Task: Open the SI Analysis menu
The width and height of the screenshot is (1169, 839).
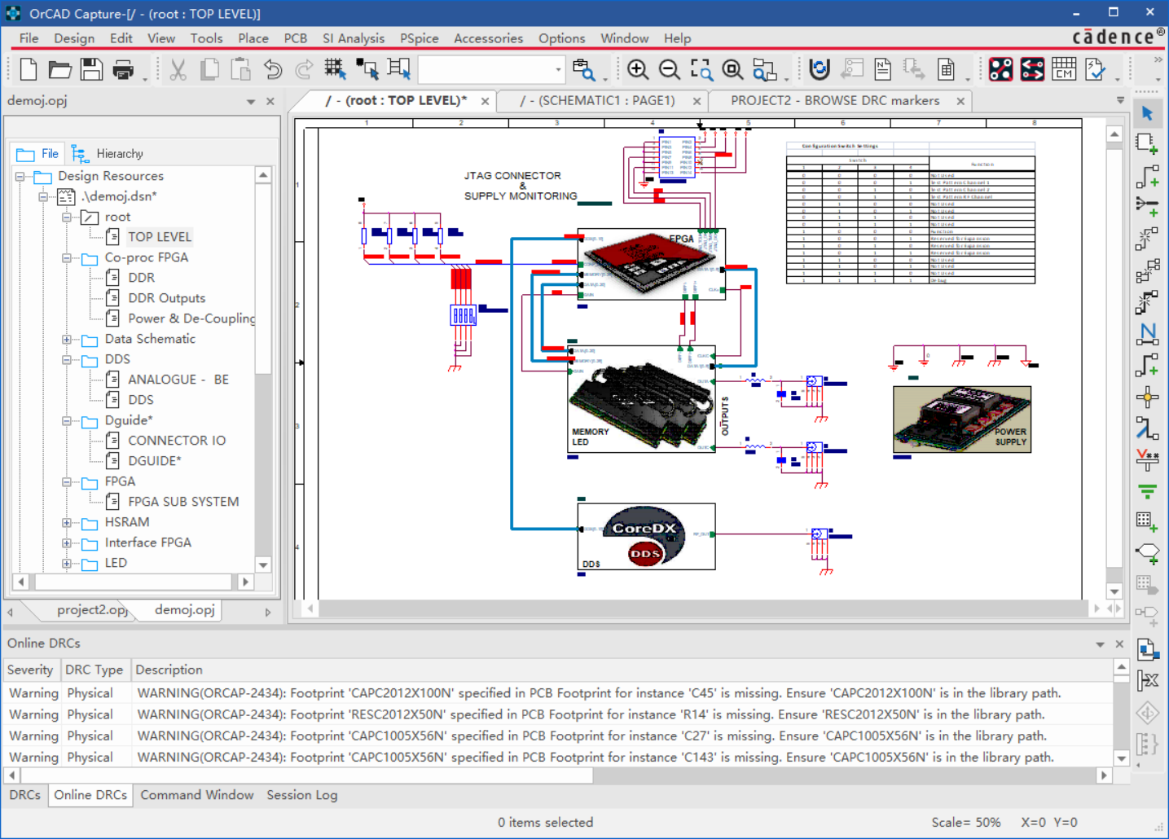Action: (354, 38)
